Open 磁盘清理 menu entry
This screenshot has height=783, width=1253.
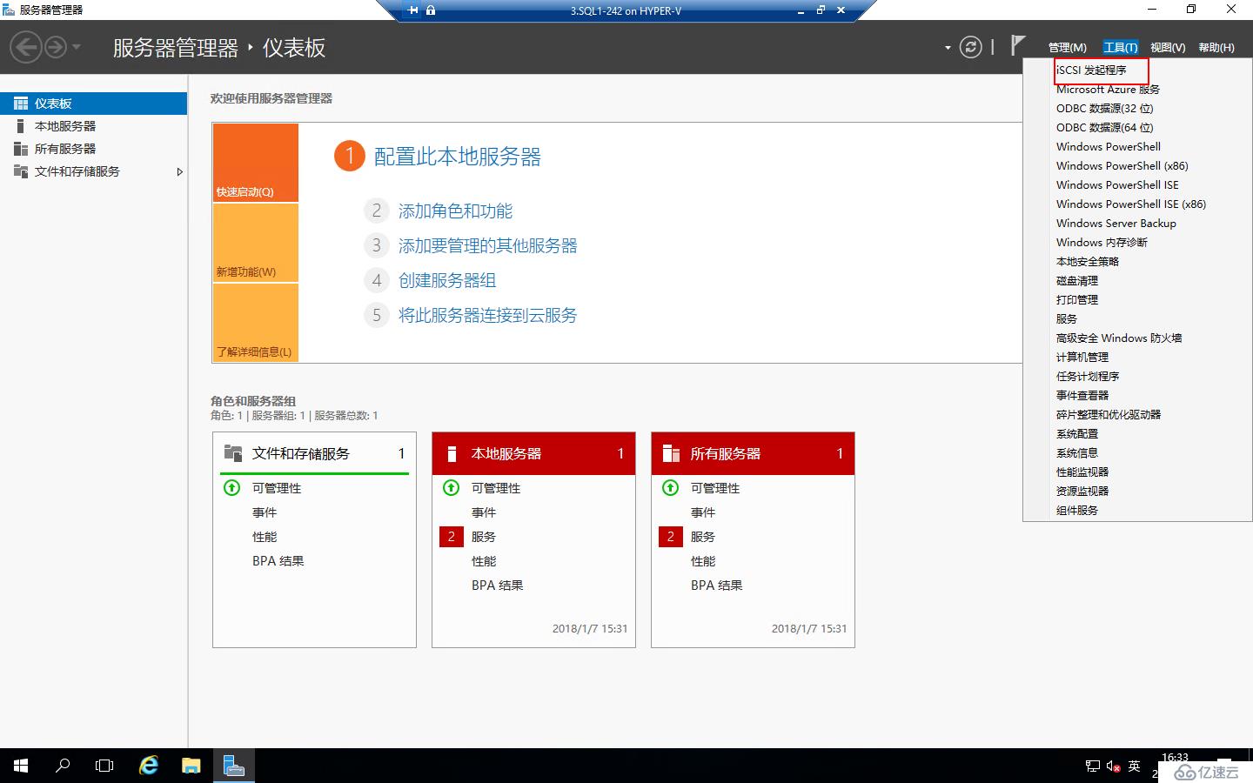1077,280
